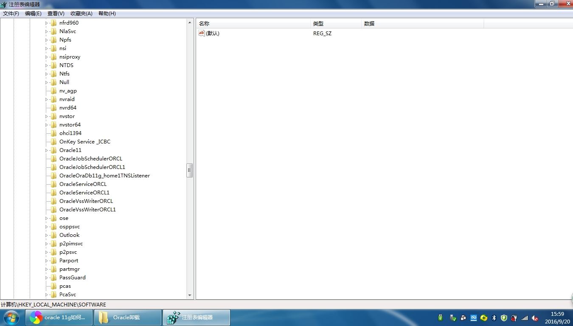Expand the NTDS key
Viewport: 573px width, 326px height.
[47, 65]
